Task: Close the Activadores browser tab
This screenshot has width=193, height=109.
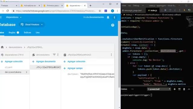Action: click(x=39, y=5)
